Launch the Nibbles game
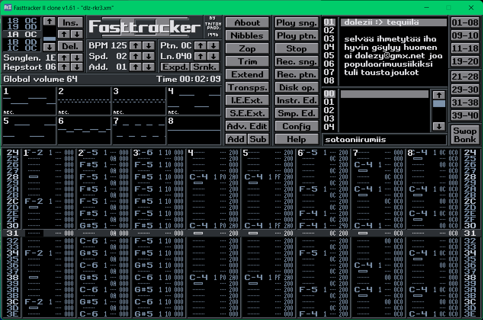This screenshot has width=483, height=320. point(247,35)
